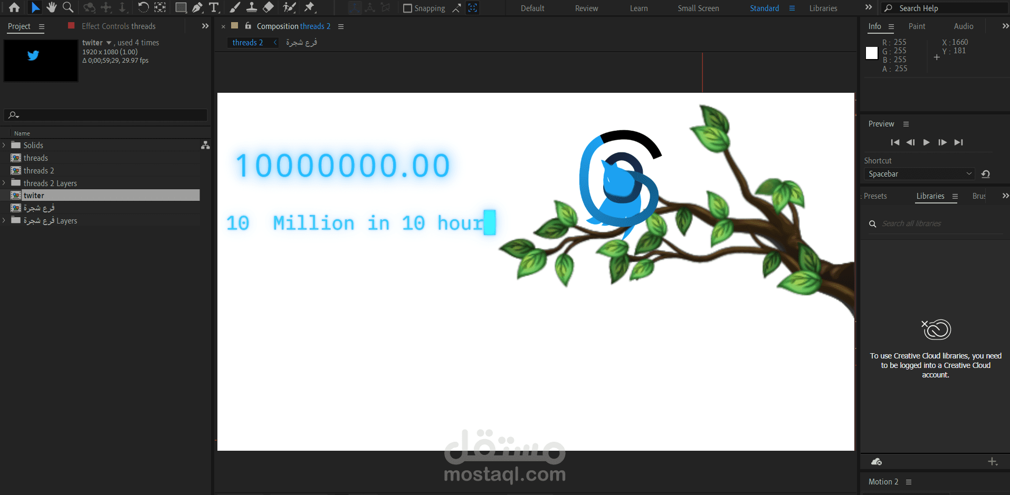Image resolution: width=1010 pixels, height=495 pixels.
Task: Show hidden tabs next to Audio panel
Action: 1005,26
